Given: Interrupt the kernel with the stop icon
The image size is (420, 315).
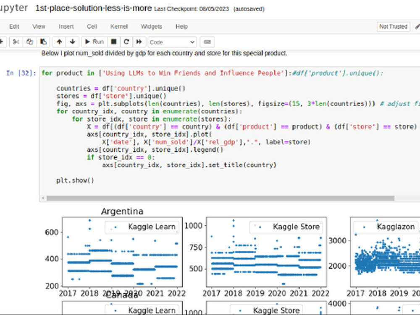Looking at the screenshot, I should point(113,42).
